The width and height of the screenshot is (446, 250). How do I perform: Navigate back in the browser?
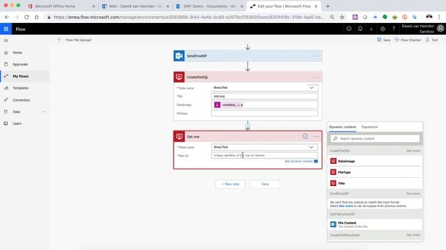click(7, 17)
